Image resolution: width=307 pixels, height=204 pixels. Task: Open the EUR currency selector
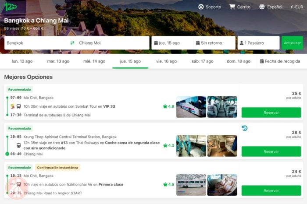(x=297, y=7)
